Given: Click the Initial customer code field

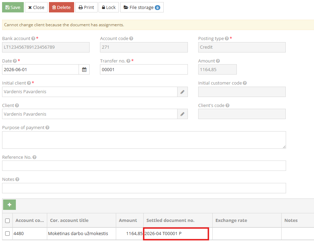Looking at the screenshot, I should point(242,92).
